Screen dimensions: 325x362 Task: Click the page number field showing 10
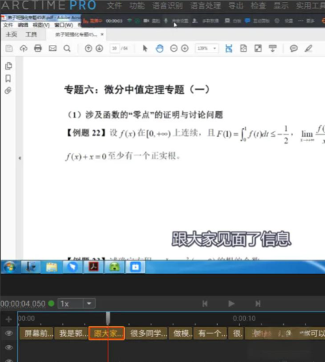[x=115, y=48]
